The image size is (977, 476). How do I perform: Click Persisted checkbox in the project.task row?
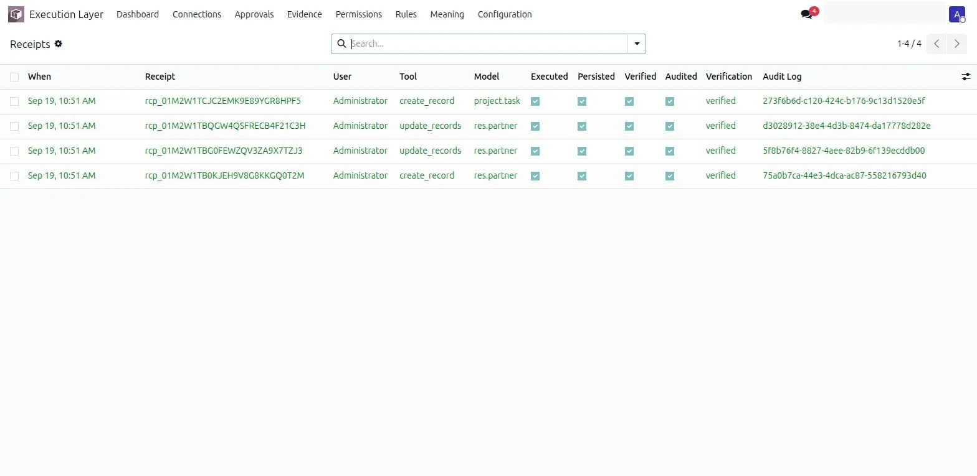582,101
